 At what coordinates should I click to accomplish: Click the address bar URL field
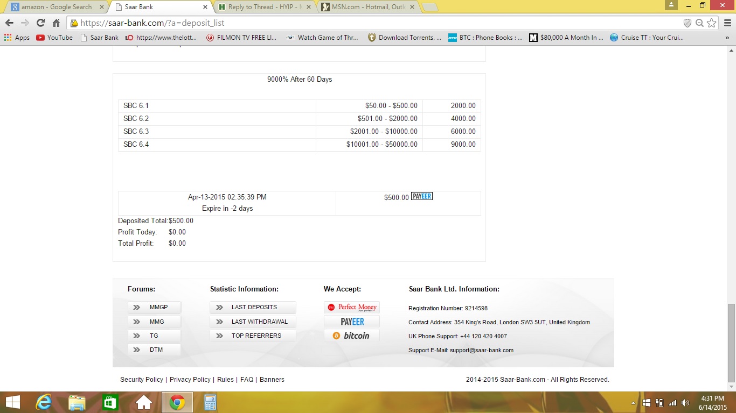pyautogui.click(x=377, y=23)
